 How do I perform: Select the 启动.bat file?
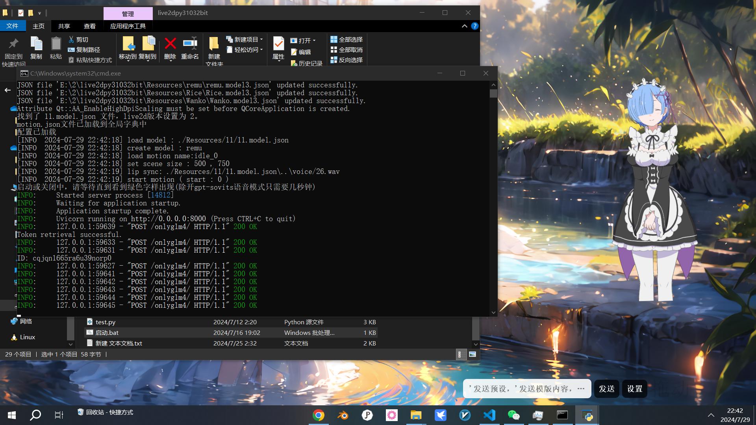coord(231,333)
